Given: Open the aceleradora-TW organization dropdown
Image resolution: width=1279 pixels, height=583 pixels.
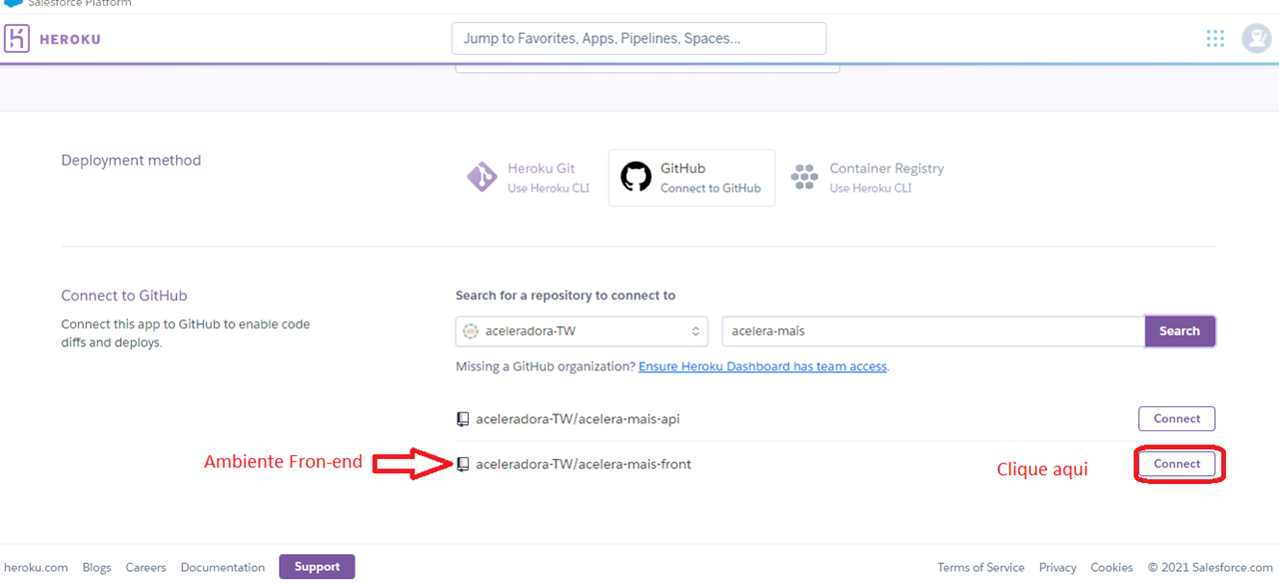Looking at the screenshot, I should [582, 330].
